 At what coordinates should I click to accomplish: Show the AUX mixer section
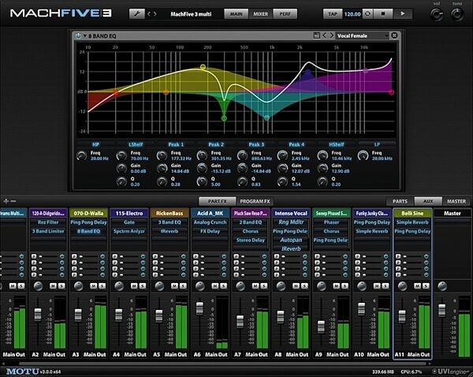[x=428, y=201]
